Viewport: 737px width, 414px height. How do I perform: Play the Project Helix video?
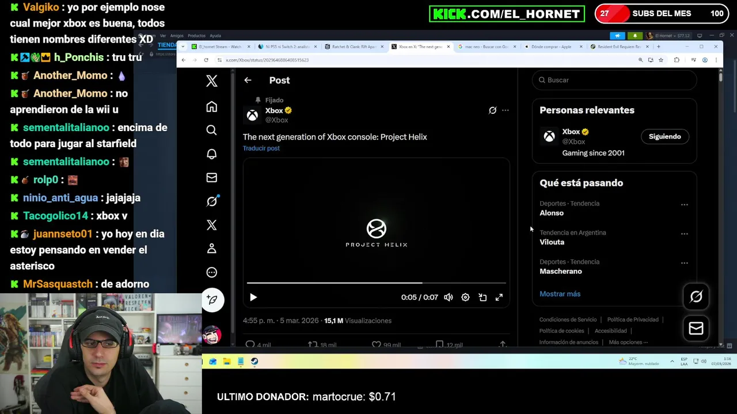(x=253, y=297)
